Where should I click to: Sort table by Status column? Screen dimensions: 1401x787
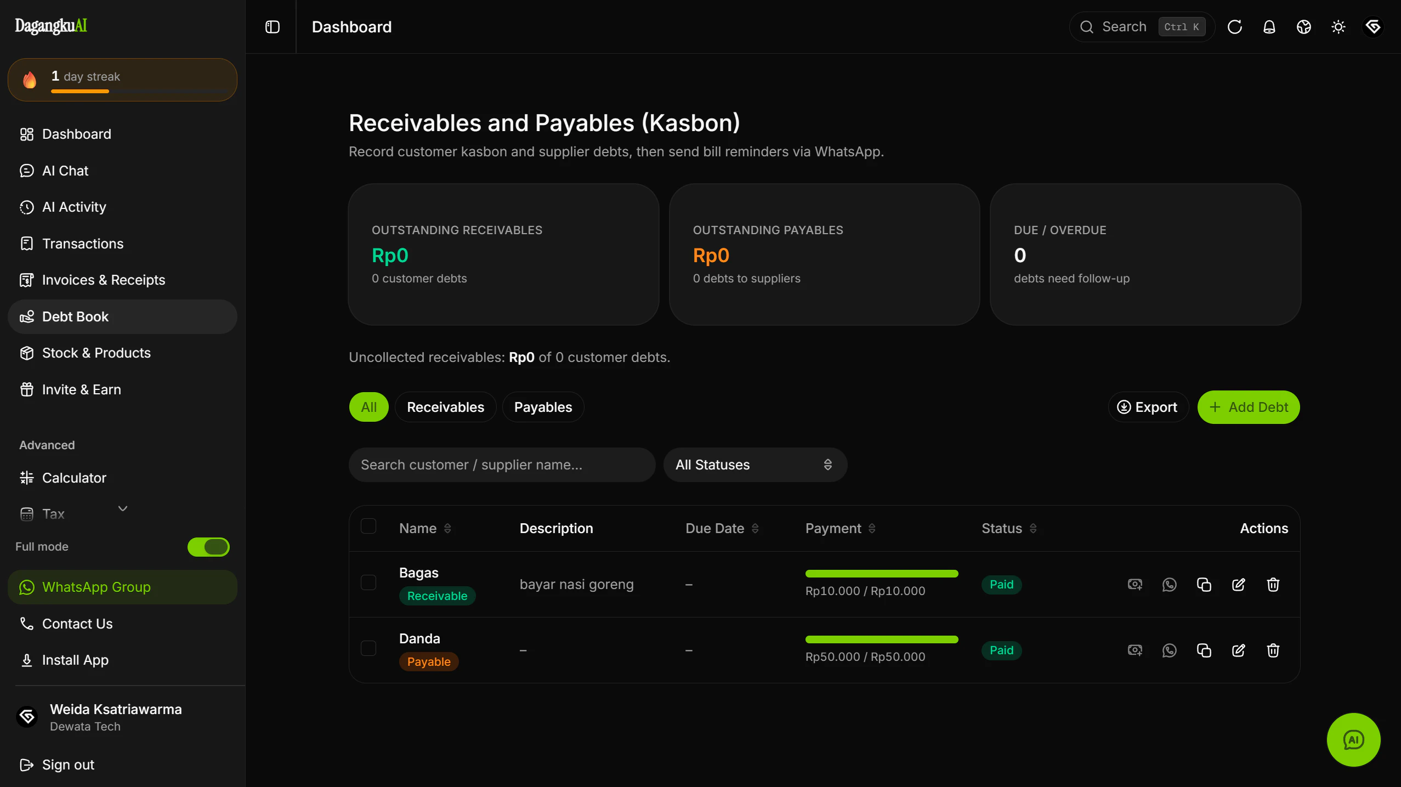tap(1009, 528)
